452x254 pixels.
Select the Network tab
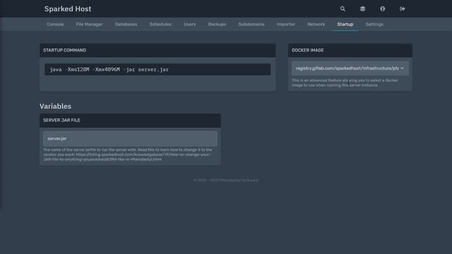tap(316, 25)
